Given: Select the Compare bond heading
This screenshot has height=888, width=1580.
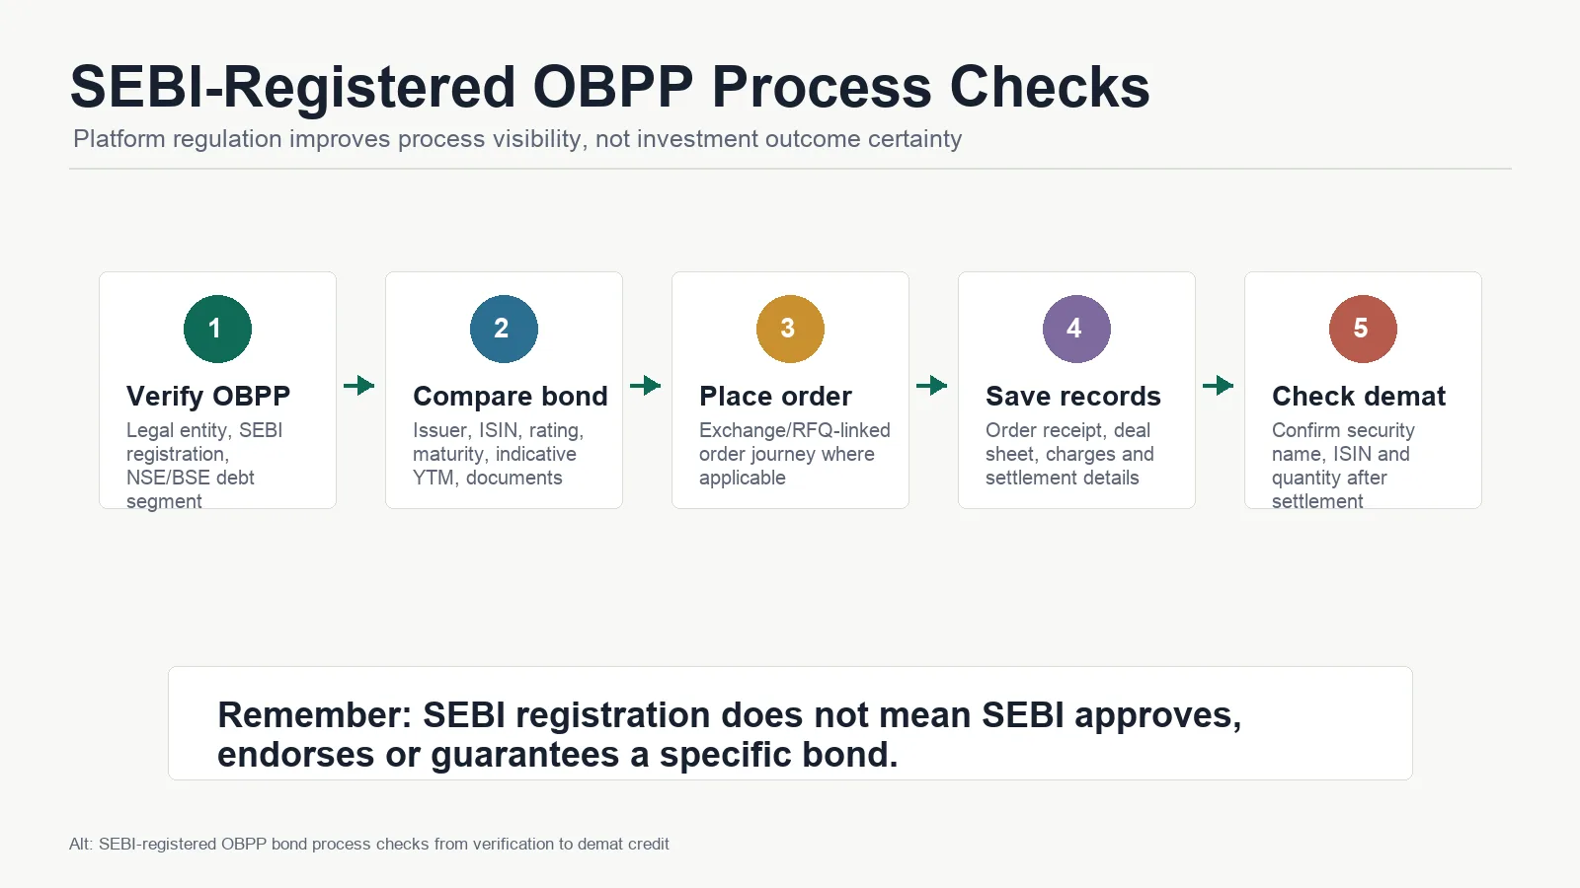Looking at the screenshot, I should click(x=511, y=396).
